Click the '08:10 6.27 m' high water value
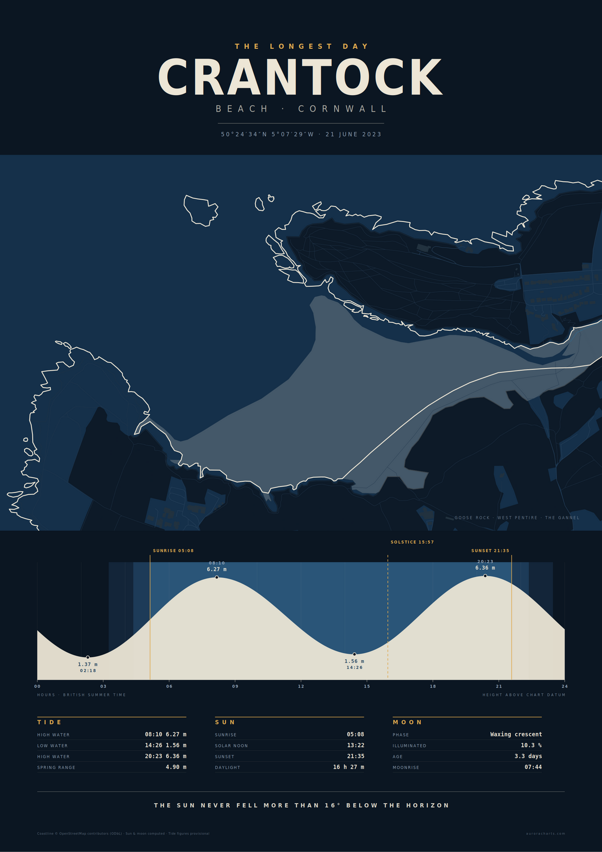Screen dimensions: 602x852 166,735
